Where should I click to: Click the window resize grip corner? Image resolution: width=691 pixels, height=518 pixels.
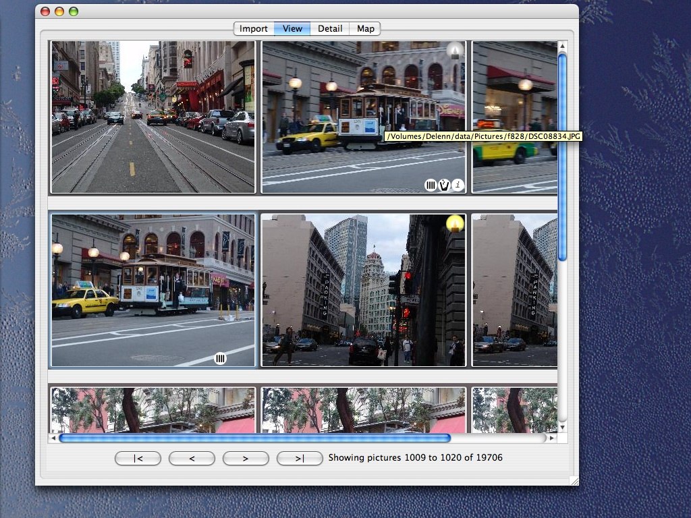pyautogui.click(x=574, y=481)
